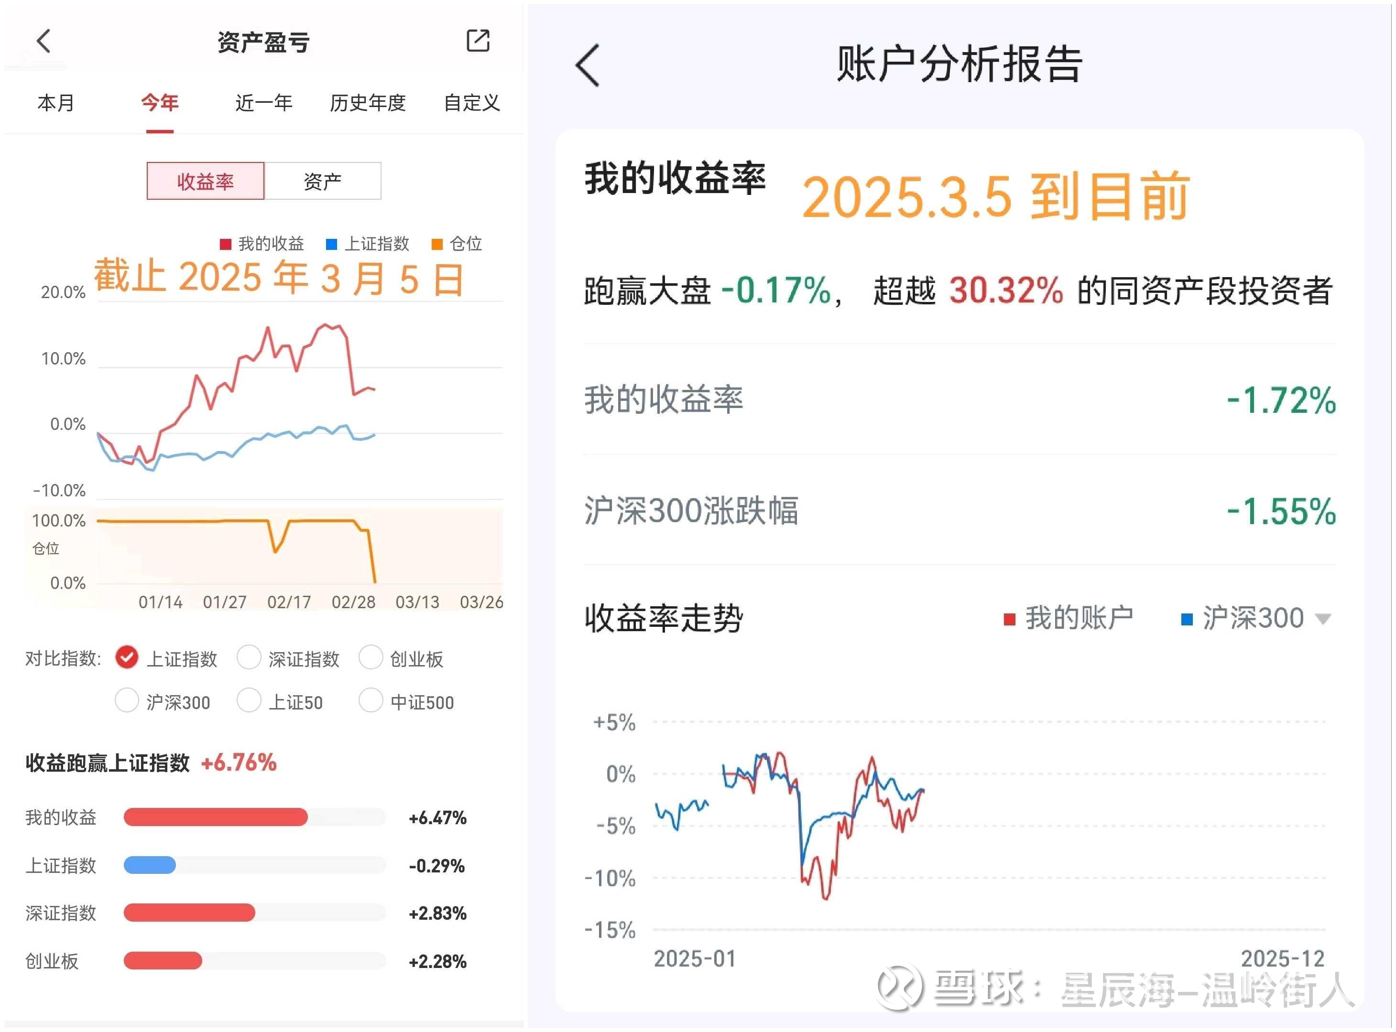Switch to the 近一年 tab
Image resolution: width=1396 pixels, height=1032 pixels.
[263, 103]
